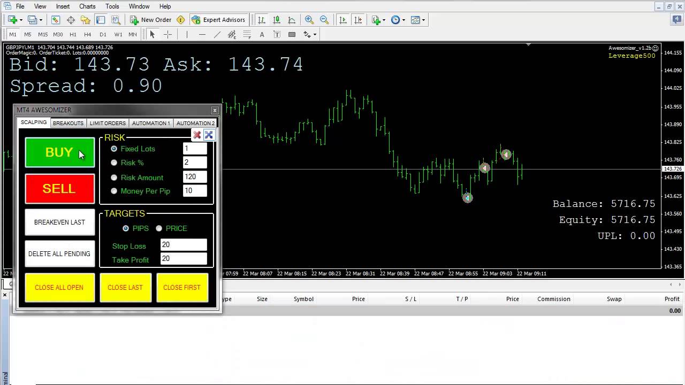Screen dimensions: 685x385
Task: Open the Data Window crosshair-circle icon
Action: click(71, 20)
